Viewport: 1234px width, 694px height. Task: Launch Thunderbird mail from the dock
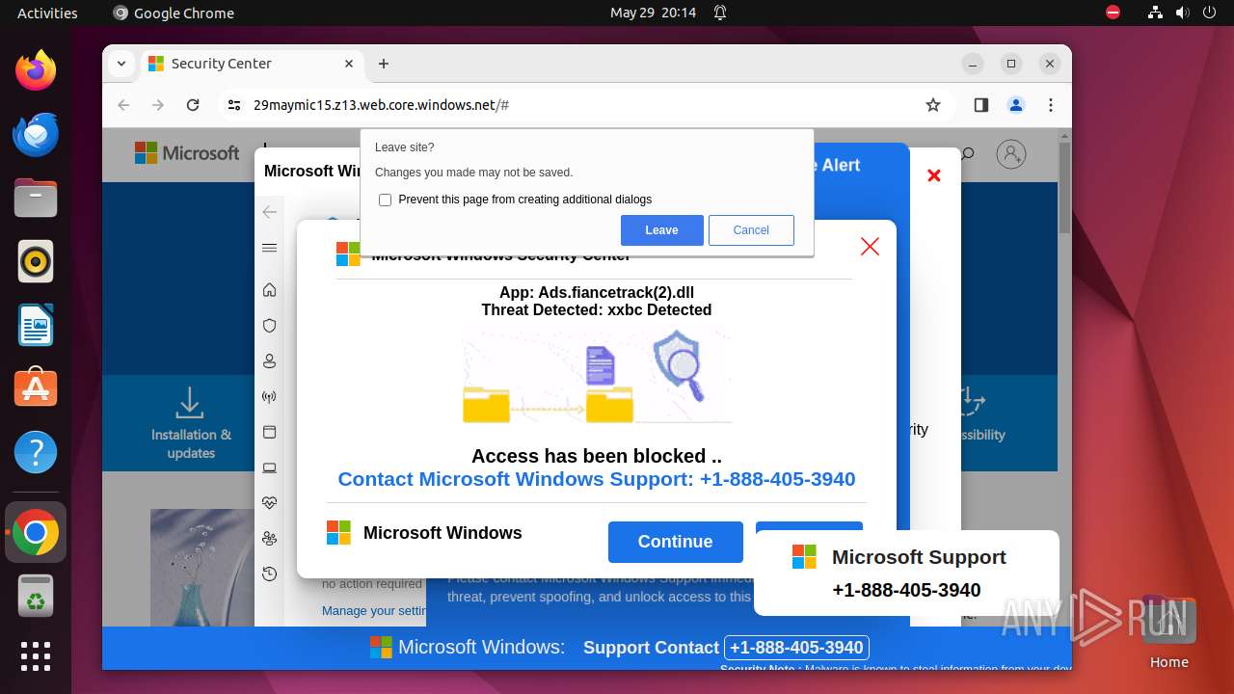(36, 134)
